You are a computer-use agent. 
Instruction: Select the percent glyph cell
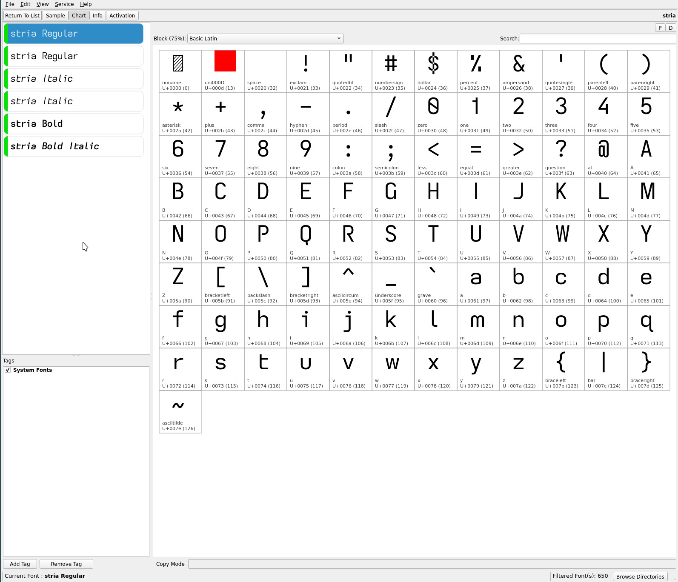pos(478,71)
